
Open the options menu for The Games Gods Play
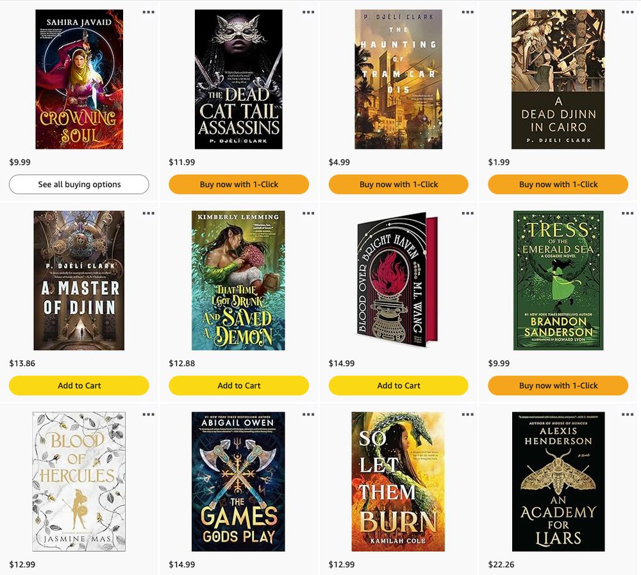coord(308,414)
